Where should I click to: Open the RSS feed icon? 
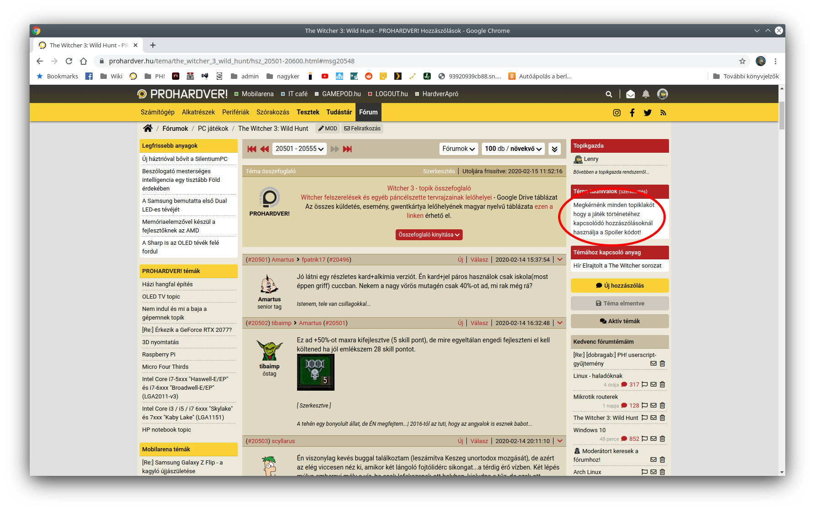[663, 113]
